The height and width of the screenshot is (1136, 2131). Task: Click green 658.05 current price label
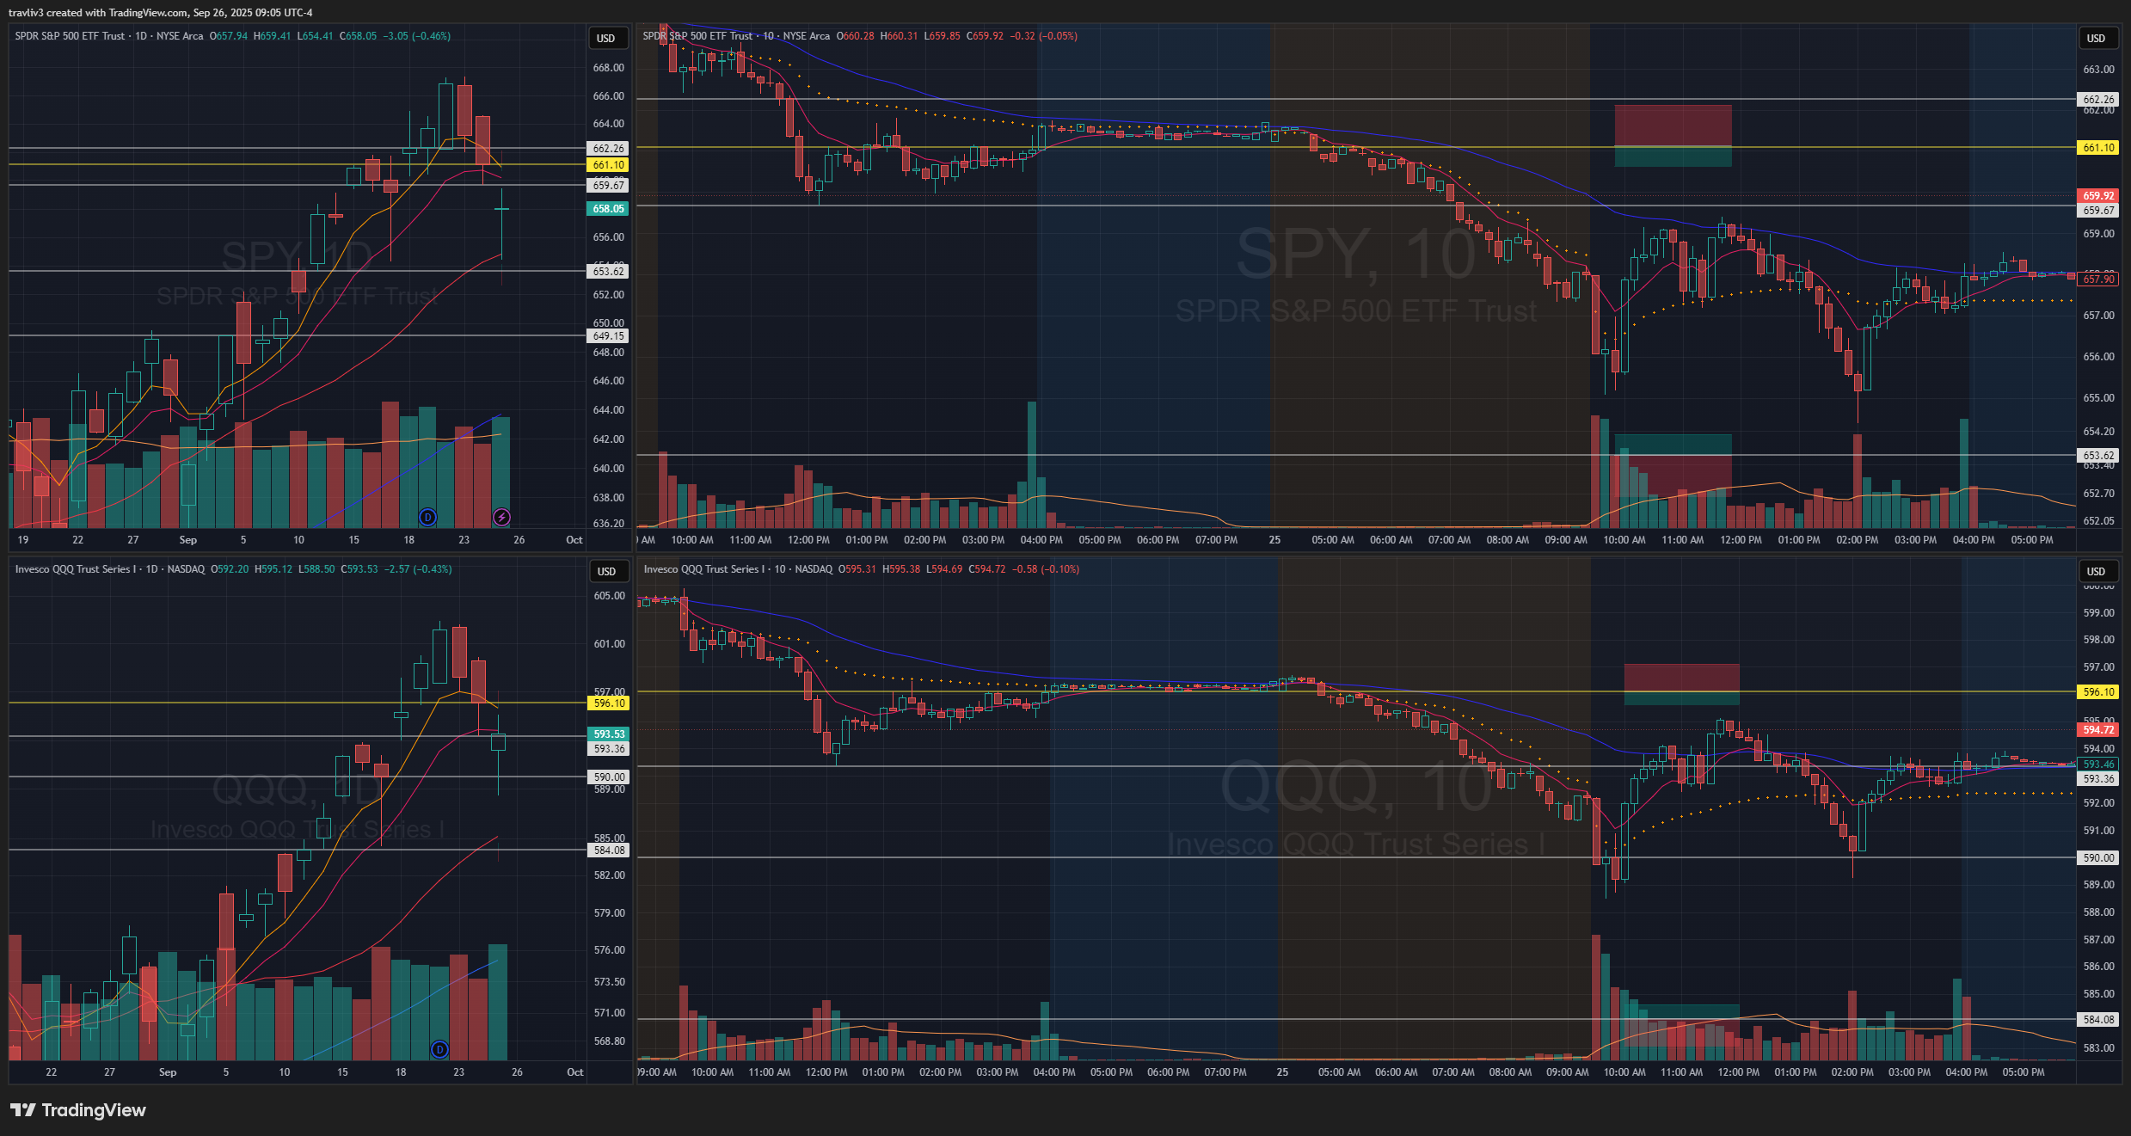608,209
